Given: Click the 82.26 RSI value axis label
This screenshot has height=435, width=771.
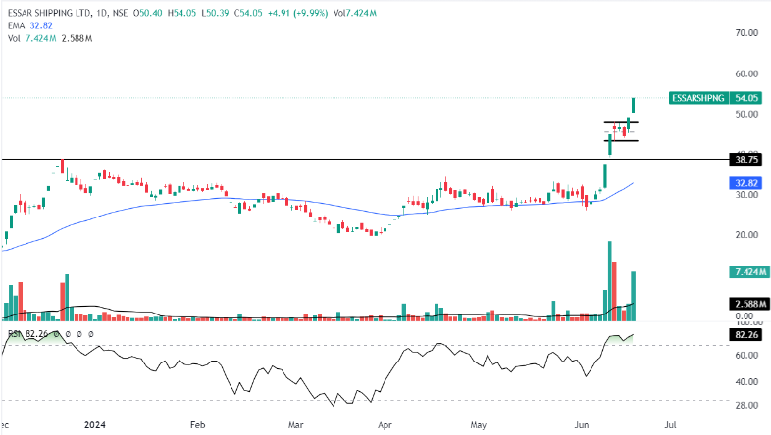Looking at the screenshot, I should [746, 335].
